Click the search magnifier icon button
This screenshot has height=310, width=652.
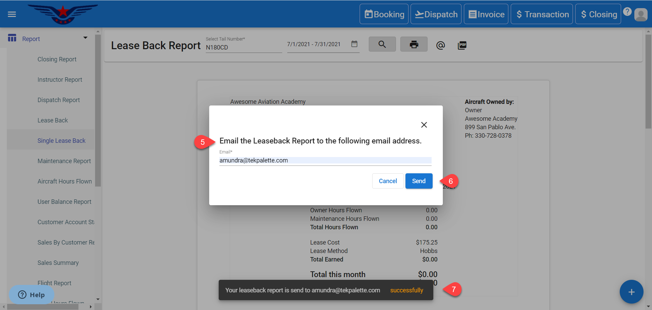tap(382, 44)
